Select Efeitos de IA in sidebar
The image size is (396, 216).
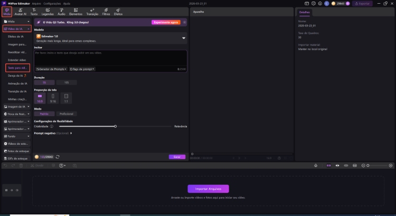(x=16, y=36)
